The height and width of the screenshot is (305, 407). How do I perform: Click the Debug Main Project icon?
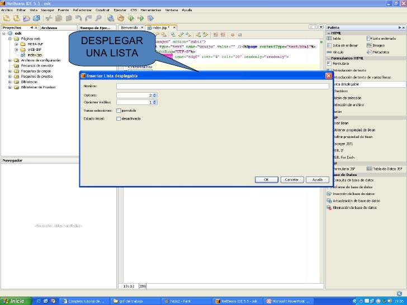point(141,18)
